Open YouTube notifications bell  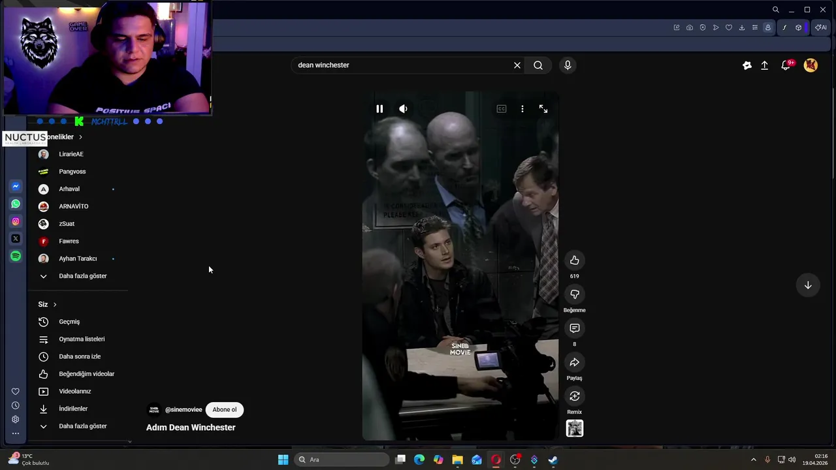786,65
